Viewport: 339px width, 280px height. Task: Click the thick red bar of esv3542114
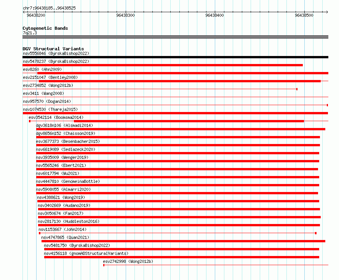[x=189, y=121]
